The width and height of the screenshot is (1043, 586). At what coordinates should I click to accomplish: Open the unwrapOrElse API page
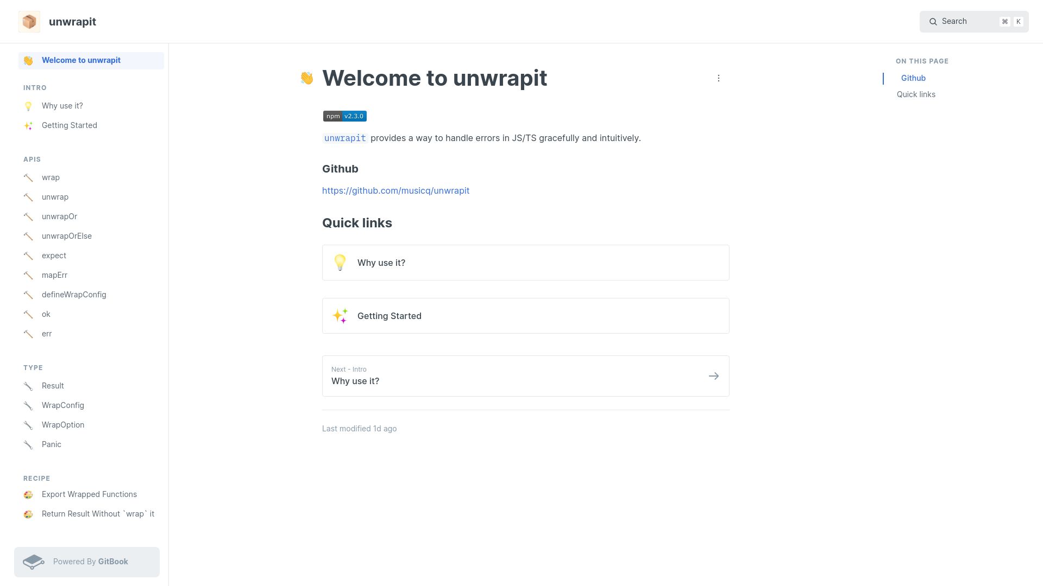[91, 236]
